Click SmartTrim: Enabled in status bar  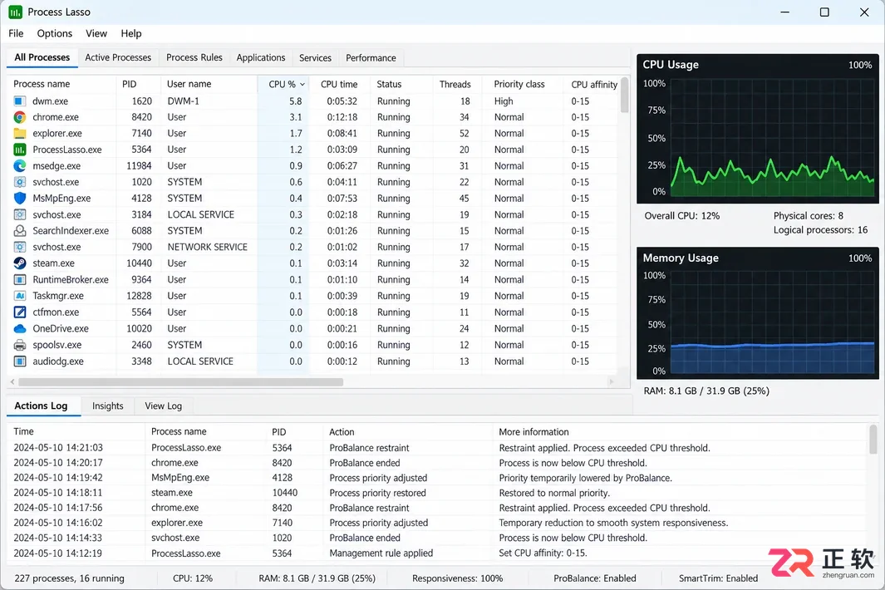718,578
